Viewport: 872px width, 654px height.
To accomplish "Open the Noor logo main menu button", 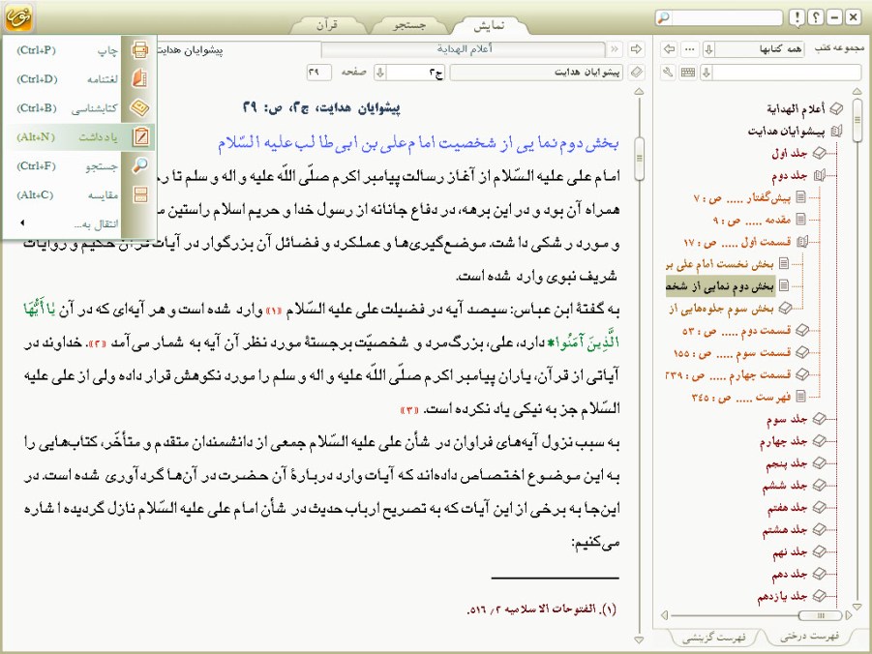I will tap(18, 16).
